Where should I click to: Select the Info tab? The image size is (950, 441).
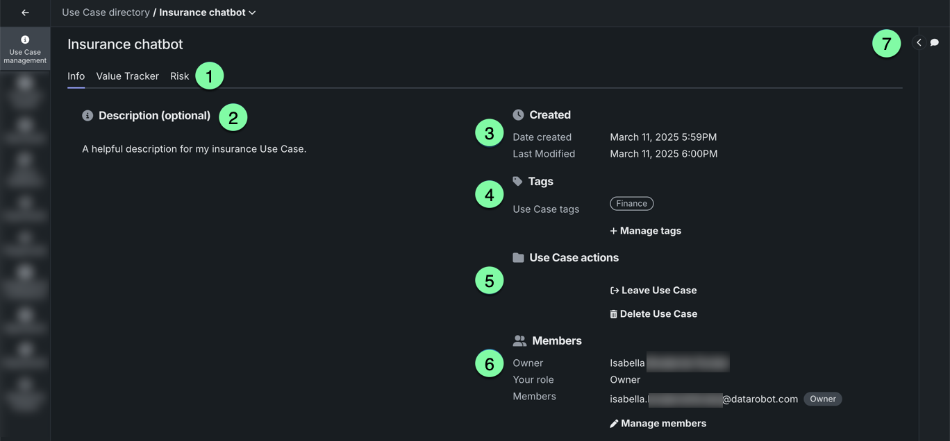pos(76,76)
